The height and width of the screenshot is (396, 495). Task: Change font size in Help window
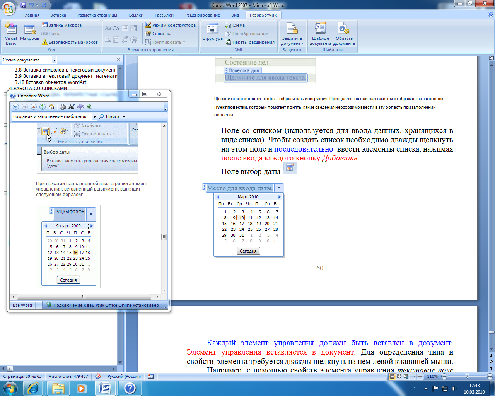click(72, 107)
